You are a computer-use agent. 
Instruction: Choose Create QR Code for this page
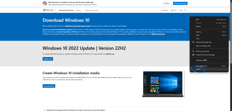tap(209, 55)
